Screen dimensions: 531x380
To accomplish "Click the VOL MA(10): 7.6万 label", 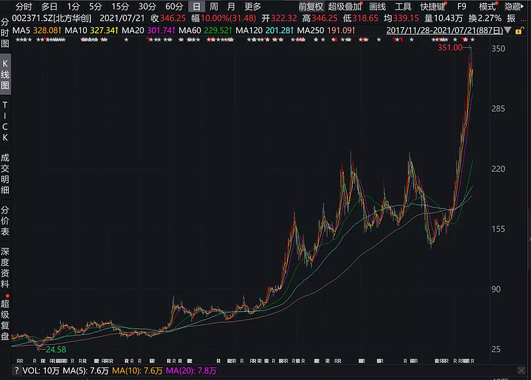I will click(x=137, y=371).
